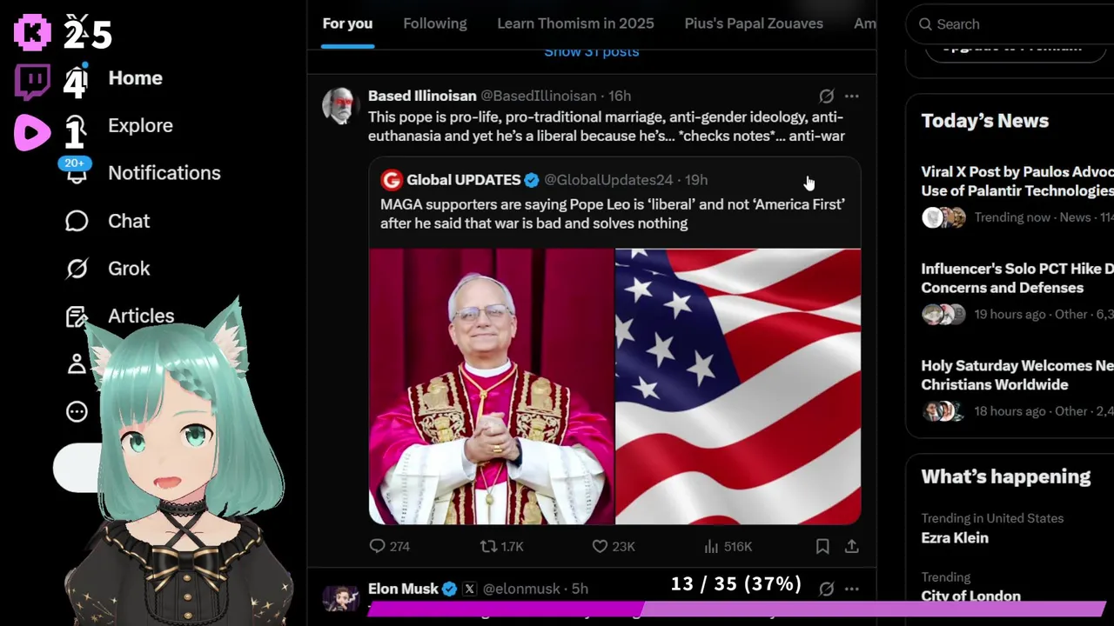Open the Chat bubble icon
The height and width of the screenshot is (626, 1114).
coord(77,221)
